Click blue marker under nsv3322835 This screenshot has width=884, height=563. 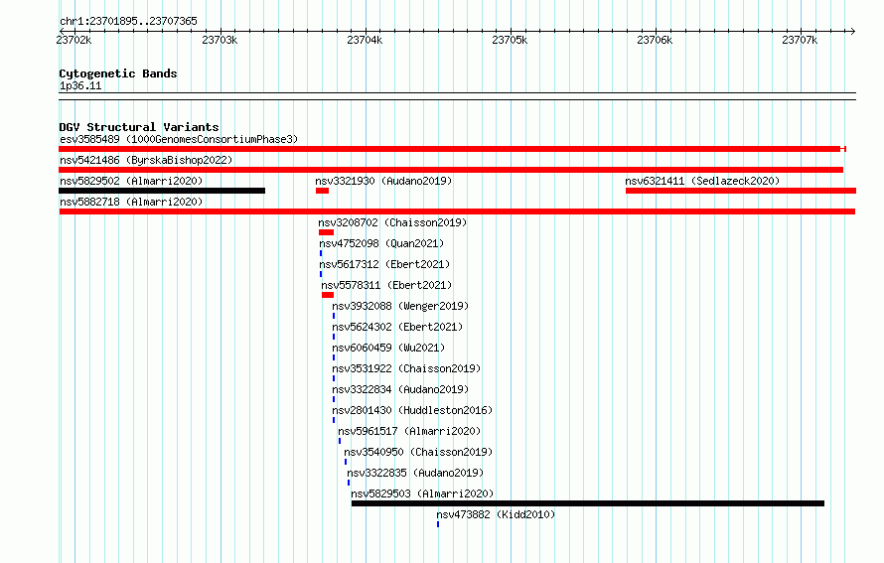coord(349,483)
